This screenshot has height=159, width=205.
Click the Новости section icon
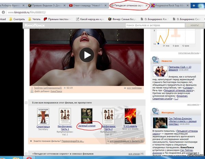(x=155, y=61)
